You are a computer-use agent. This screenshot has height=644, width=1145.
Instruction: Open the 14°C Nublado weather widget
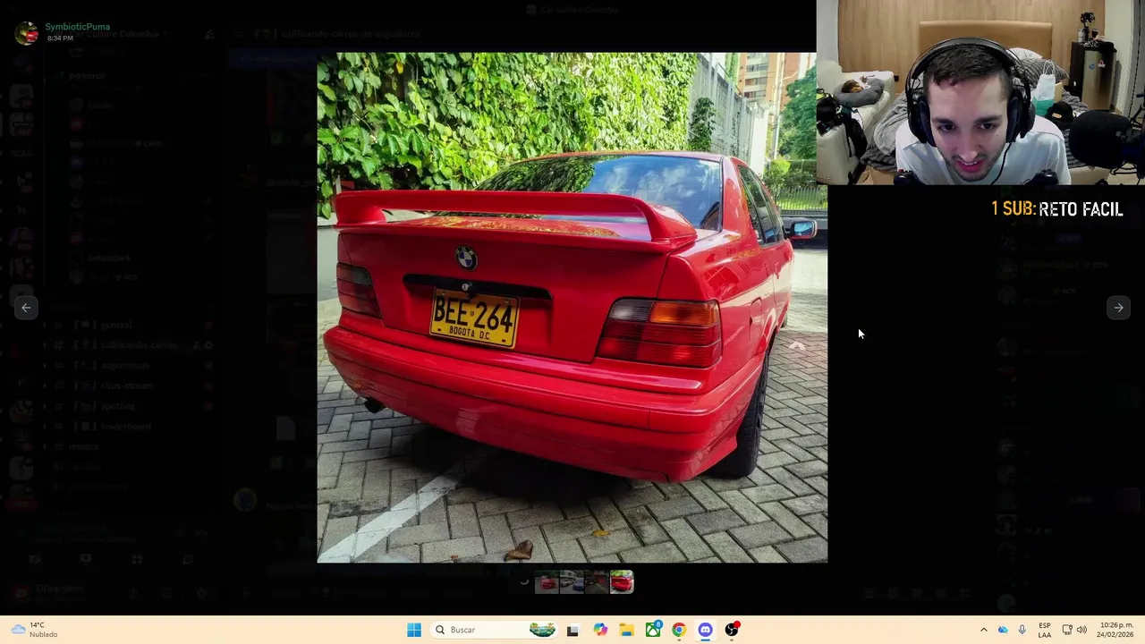(34, 630)
